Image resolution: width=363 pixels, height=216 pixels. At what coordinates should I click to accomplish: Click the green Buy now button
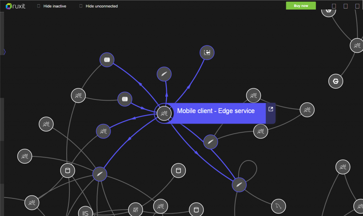pyautogui.click(x=301, y=6)
